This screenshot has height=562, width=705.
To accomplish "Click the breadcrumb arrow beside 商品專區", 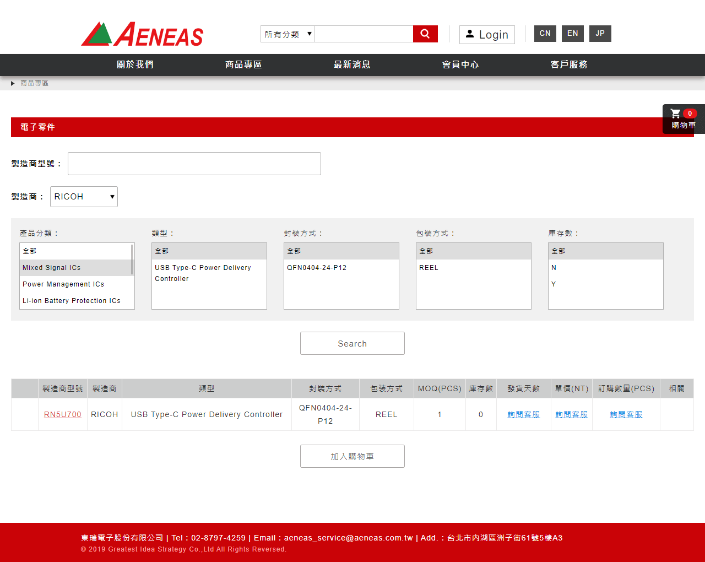I will (13, 83).
